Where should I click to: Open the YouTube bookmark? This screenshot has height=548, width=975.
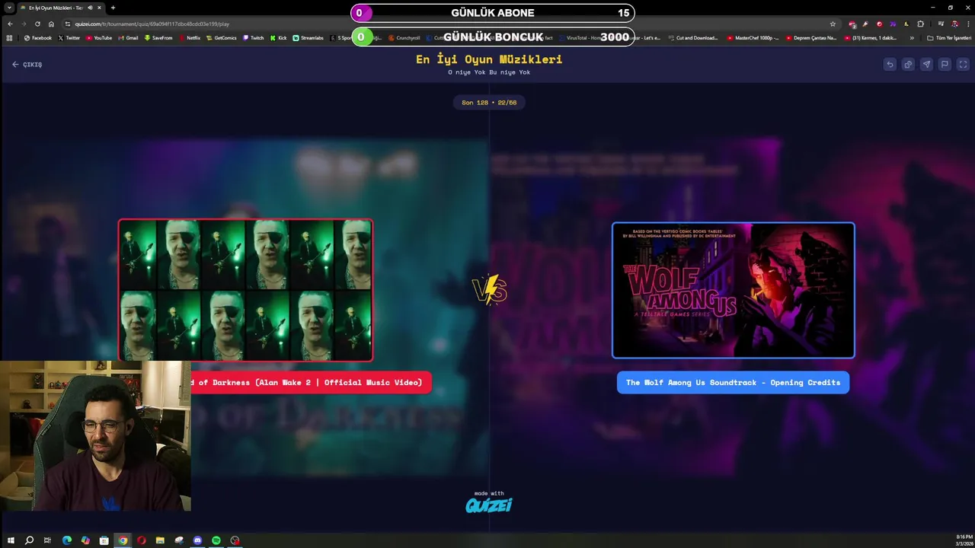pos(99,37)
